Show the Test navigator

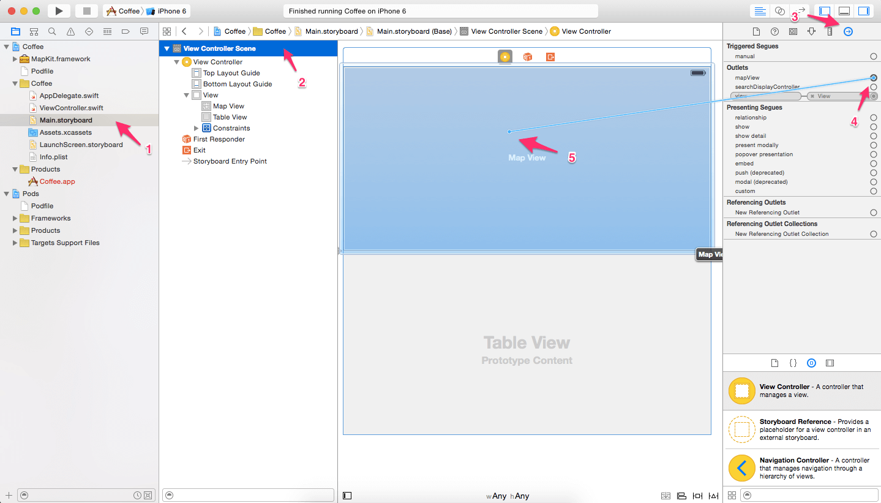[x=89, y=31]
